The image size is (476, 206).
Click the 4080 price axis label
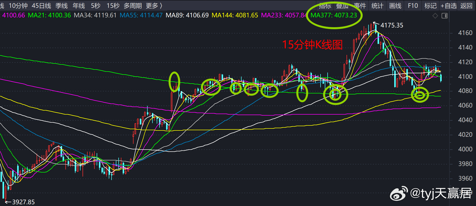click(x=465, y=91)
